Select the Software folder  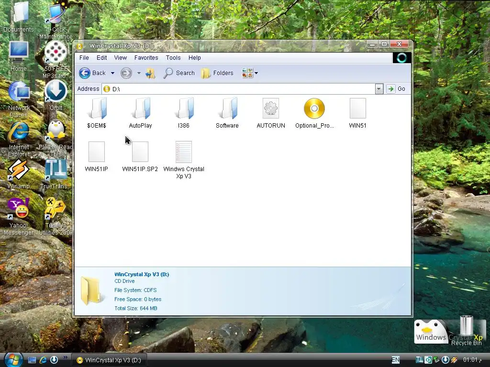227,113
